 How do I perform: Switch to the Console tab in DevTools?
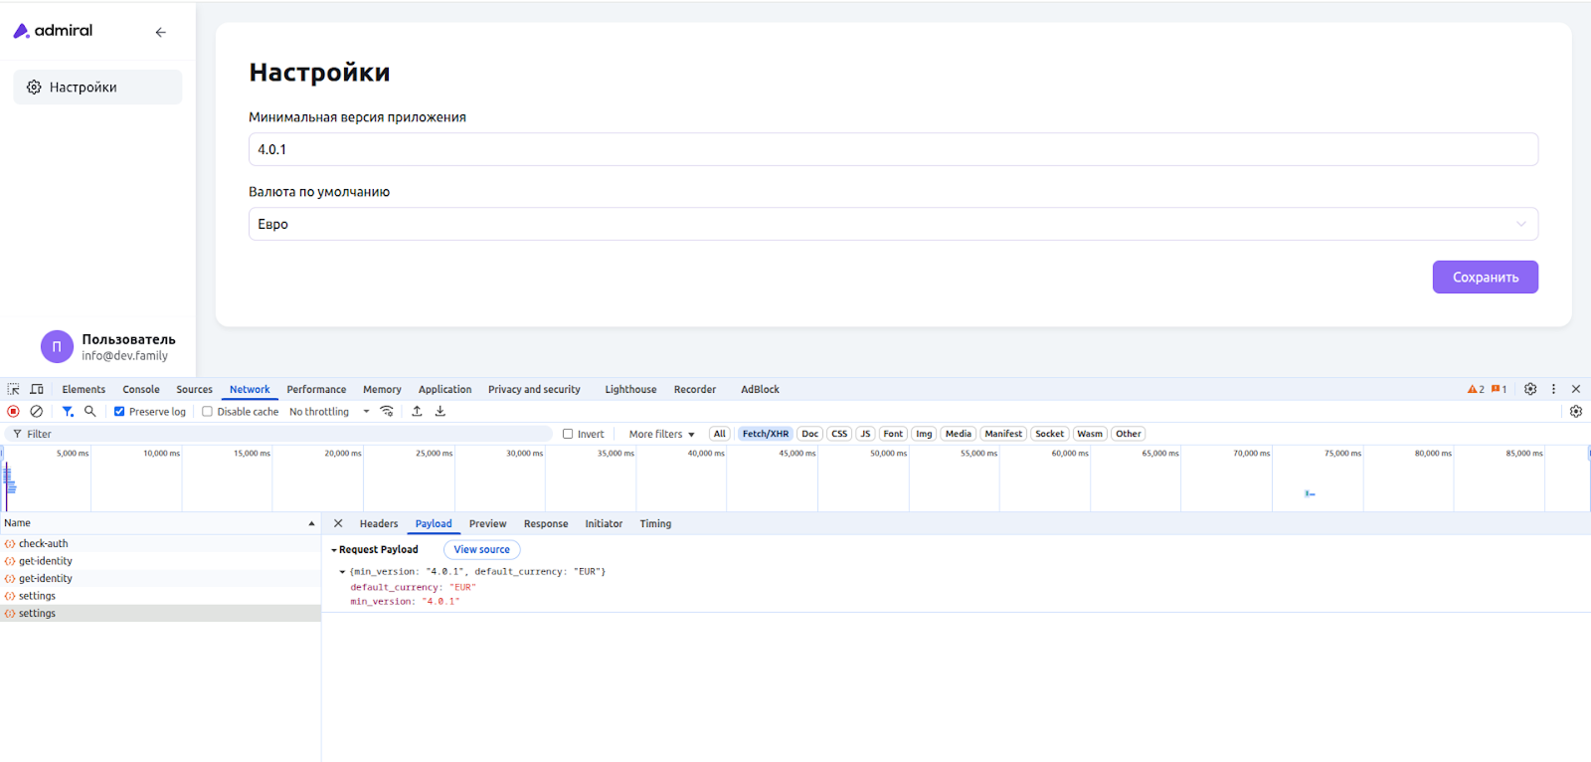(x=140, y=390)
